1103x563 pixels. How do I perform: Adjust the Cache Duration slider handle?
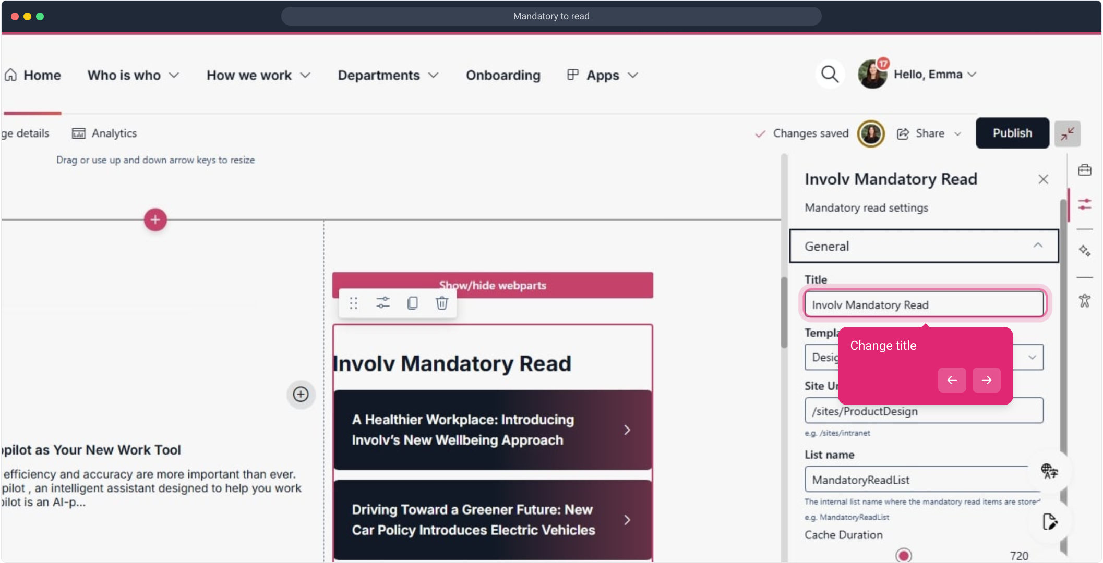pos(903,555)
